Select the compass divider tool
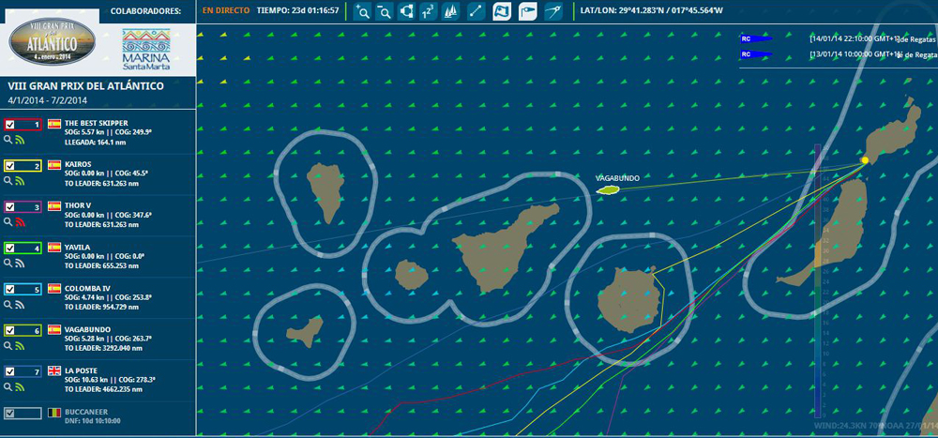This screenshot has width=938, height=438. pos(553,11)
